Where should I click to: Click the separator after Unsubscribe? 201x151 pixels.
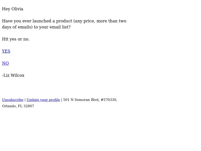click(25, 100)
